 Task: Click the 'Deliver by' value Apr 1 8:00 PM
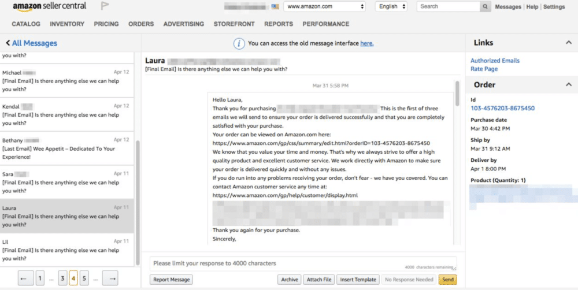coord(488,169)
